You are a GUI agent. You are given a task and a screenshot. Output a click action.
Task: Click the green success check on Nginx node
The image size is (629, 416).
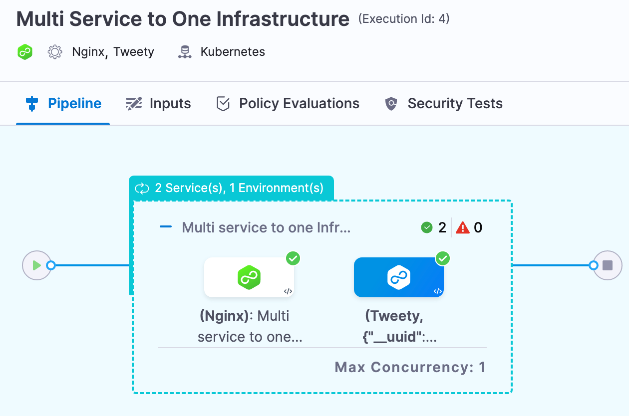pos(293,258)
